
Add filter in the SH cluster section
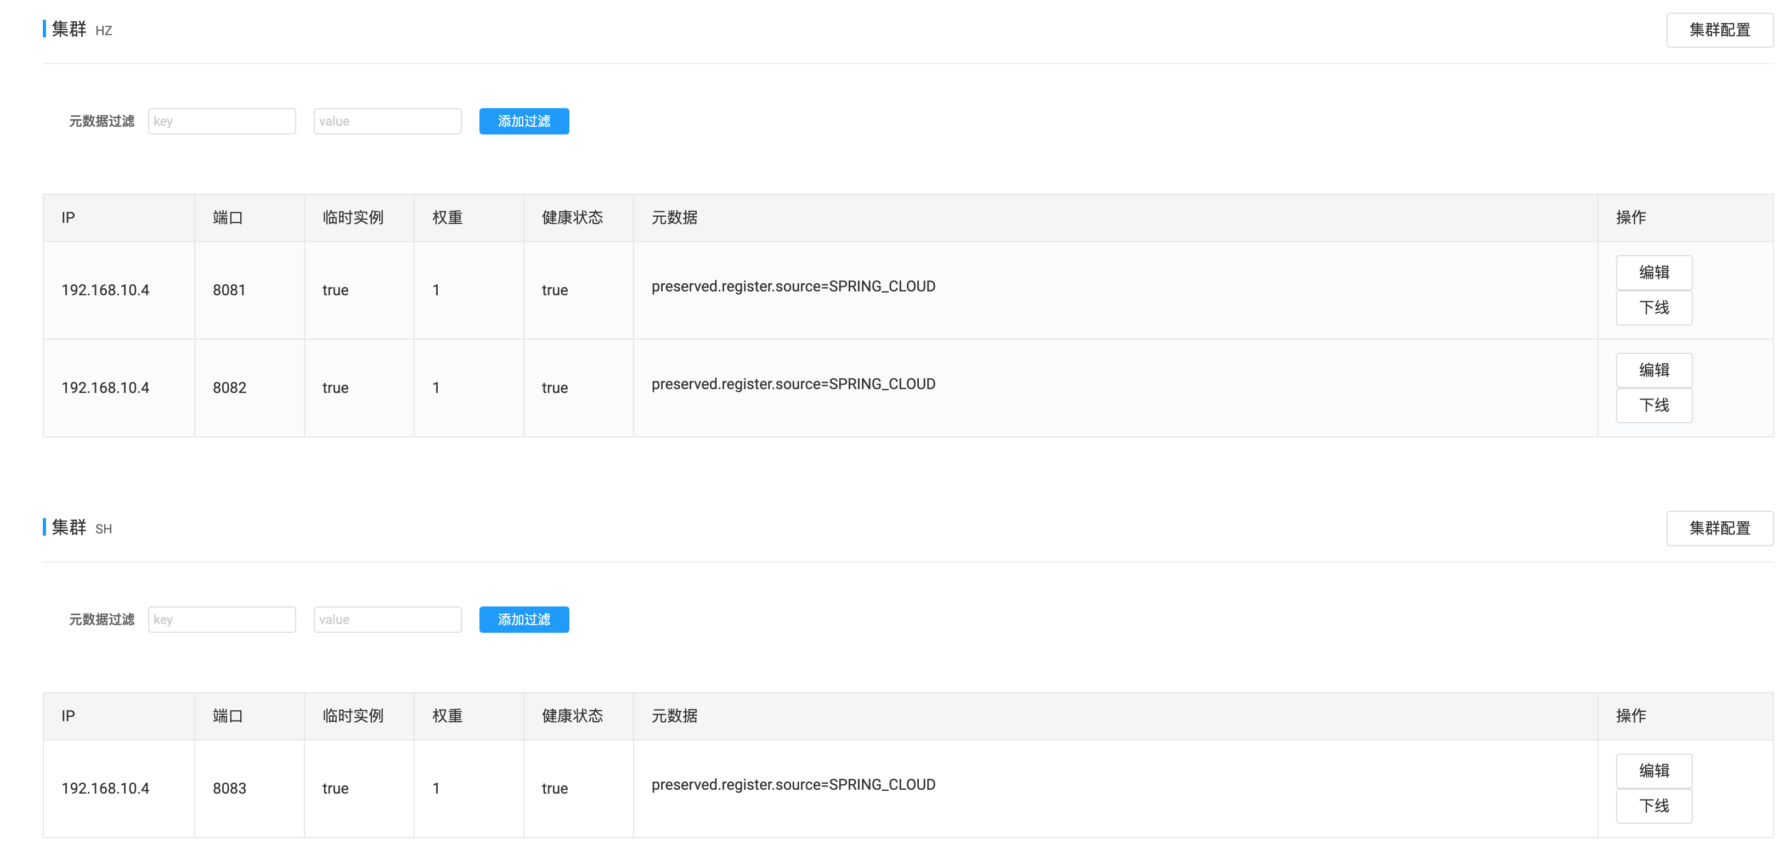(524, 620)
